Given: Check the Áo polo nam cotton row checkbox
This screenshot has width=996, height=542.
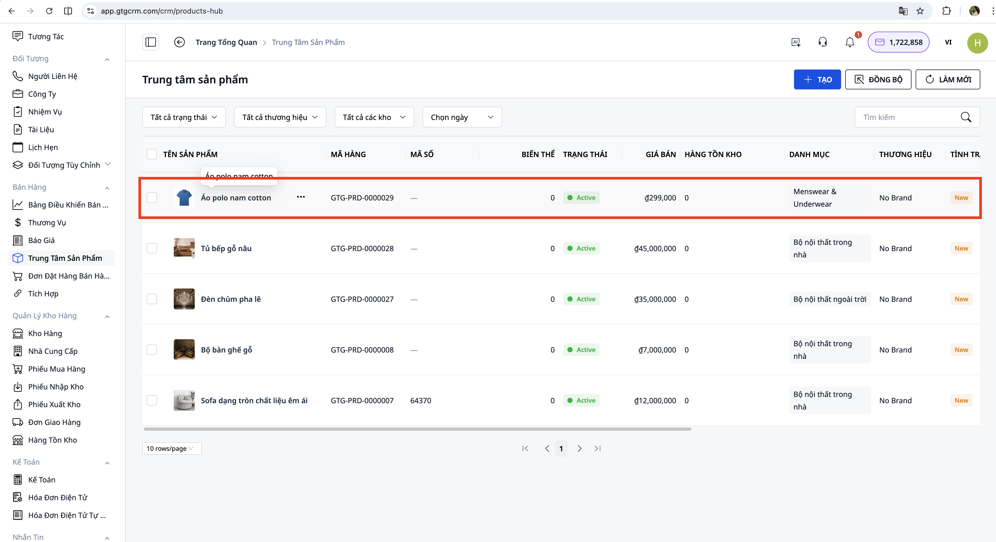Looking at the screenshot, I should (152, 198).
